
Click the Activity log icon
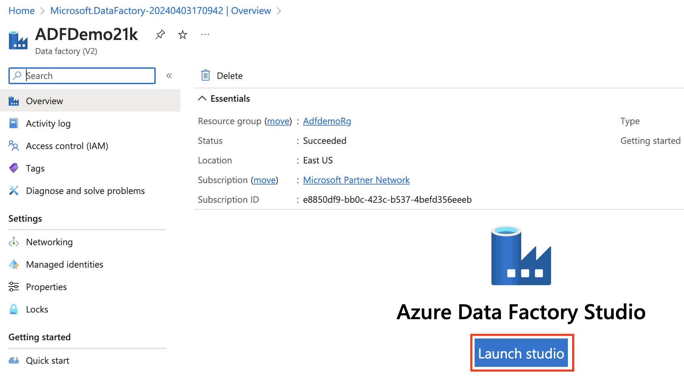pos(14,123)
